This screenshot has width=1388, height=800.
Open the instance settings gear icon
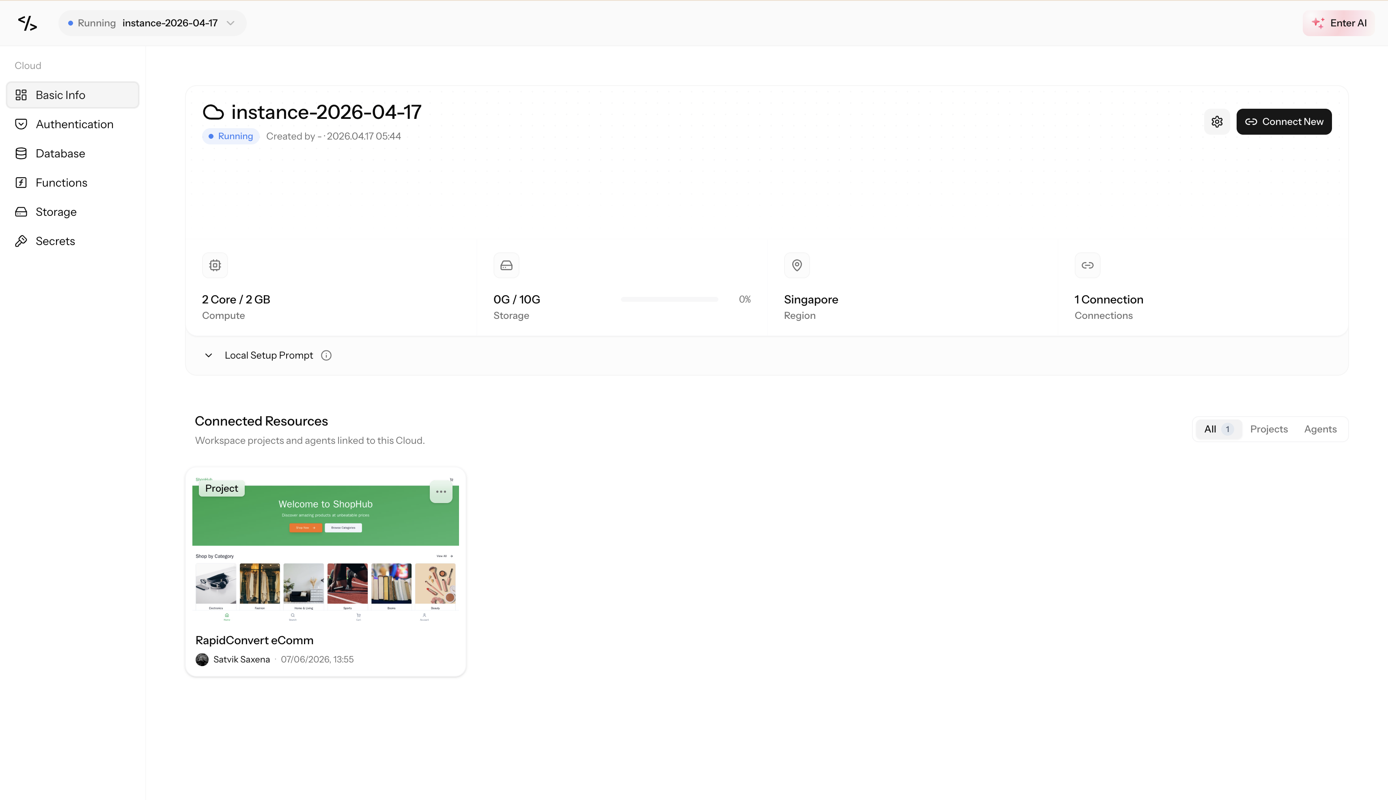click(1217, 121)
